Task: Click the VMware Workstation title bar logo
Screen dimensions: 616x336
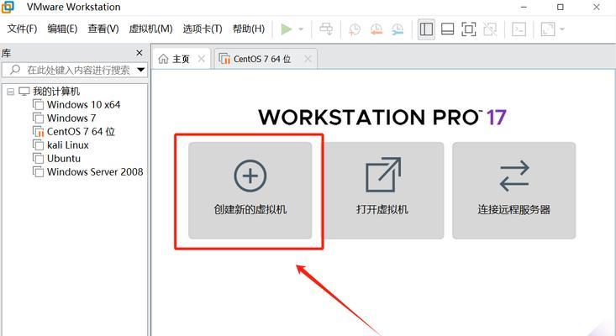Action: point(7,7)
